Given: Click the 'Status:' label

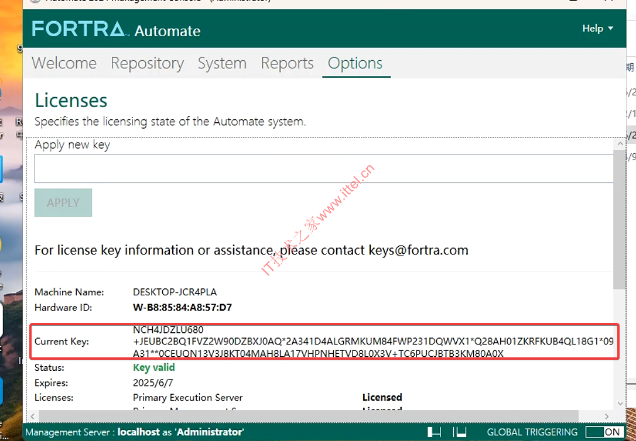Looking at the screenshot, I should (49, 367).
